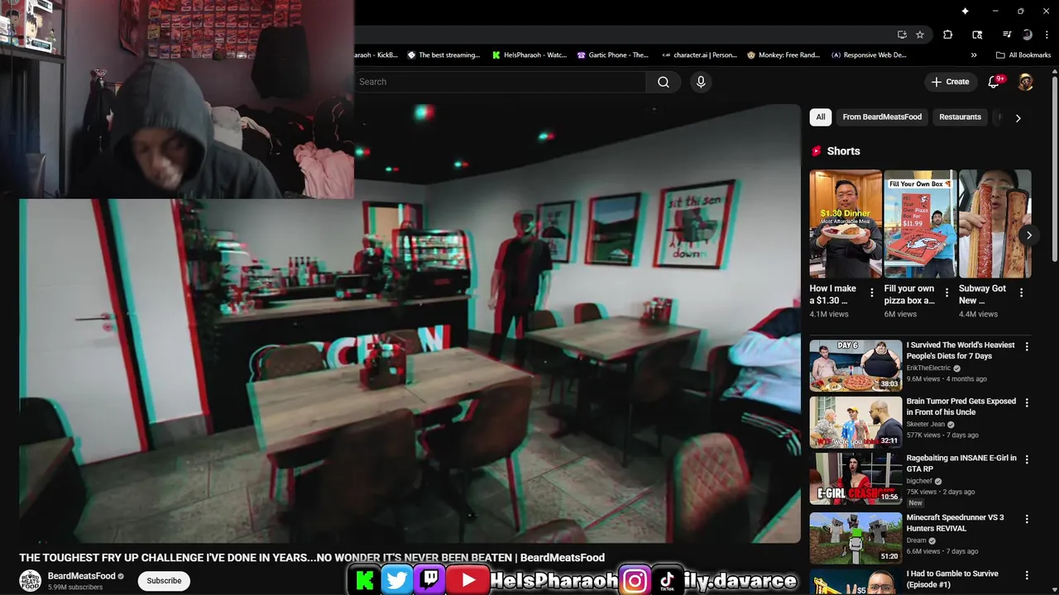
Task: Click the YouTube search magnifier button
Action: tap(664, 82)
